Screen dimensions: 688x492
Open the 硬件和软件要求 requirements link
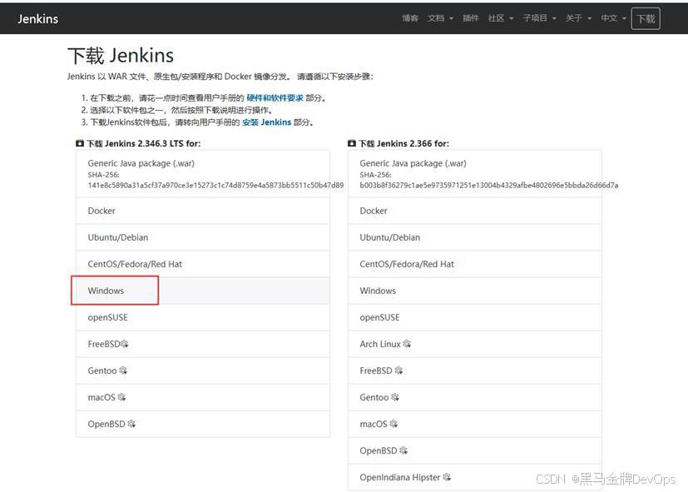(275, 98)
